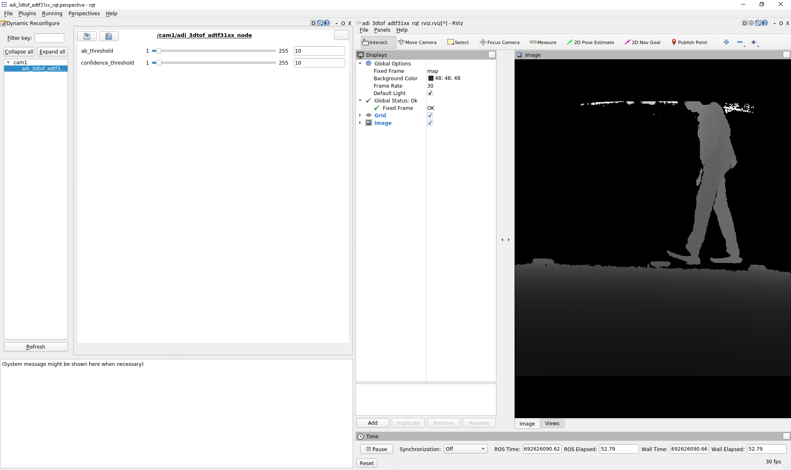Screen dimensions: 791x470
Task: Switch to the Views tab
Action: pyautogui.click(x=552, y=423)
